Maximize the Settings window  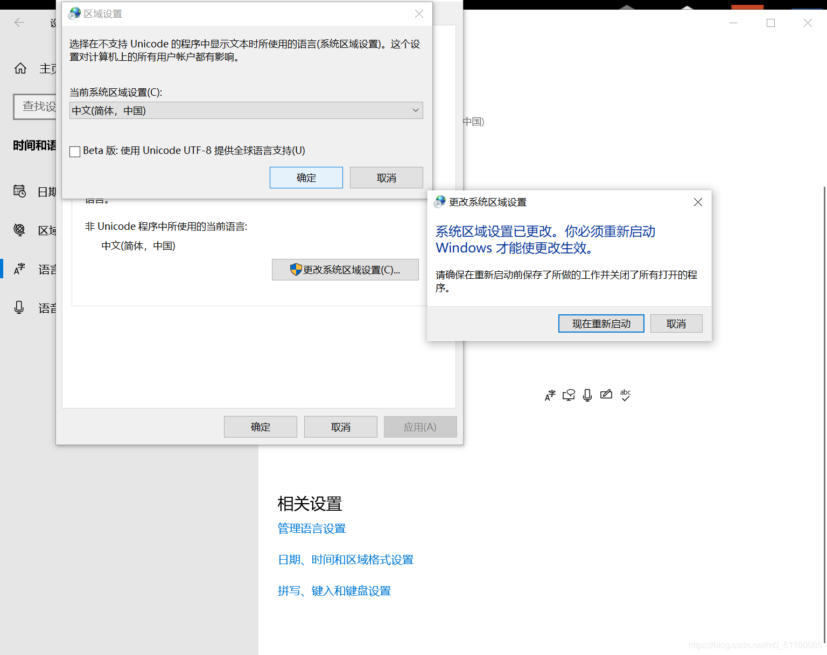[x=770, y=23]
